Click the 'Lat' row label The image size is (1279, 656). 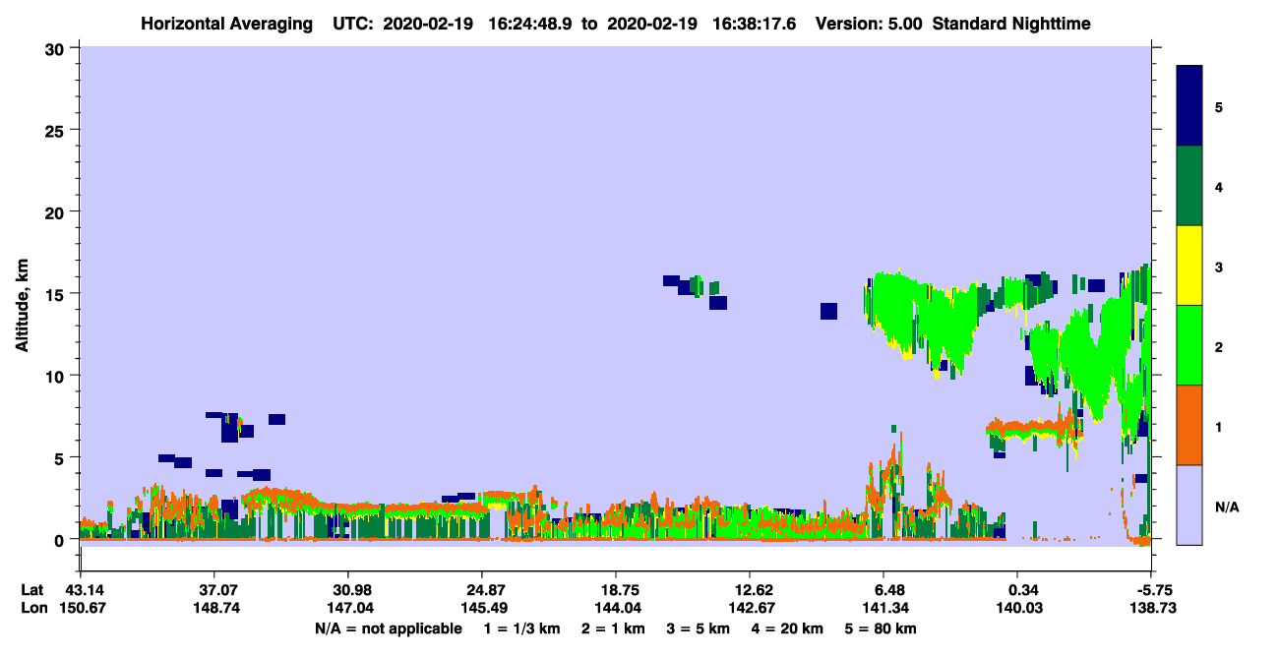pyautogui.click(x=32, y=589)
